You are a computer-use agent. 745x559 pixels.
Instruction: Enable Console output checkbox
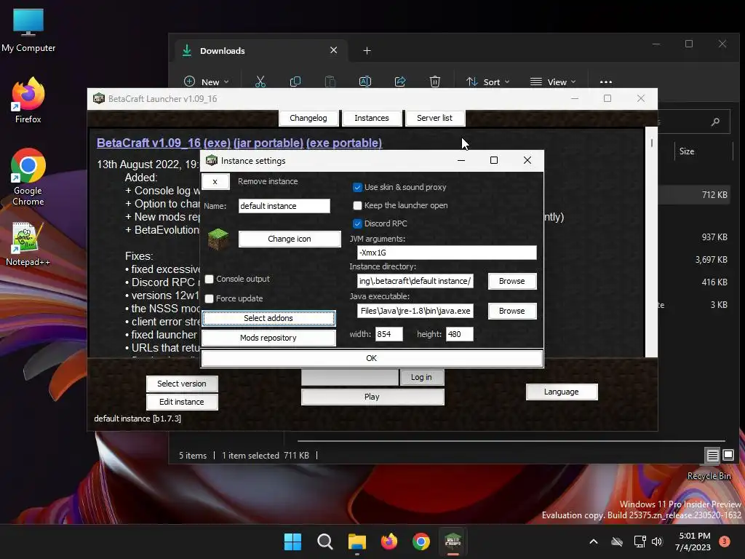[209, 279]
